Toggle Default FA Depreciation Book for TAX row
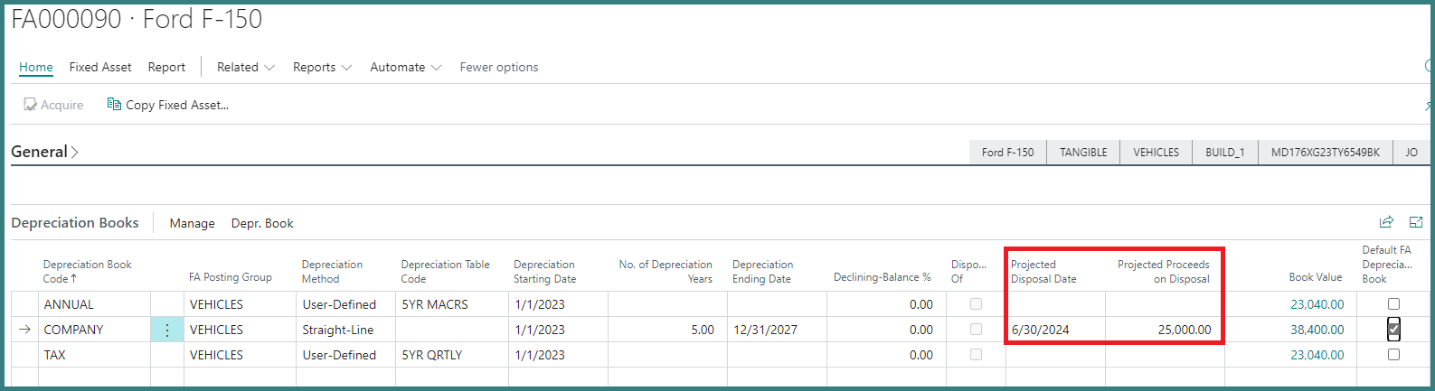 (x=1393, y=355)
